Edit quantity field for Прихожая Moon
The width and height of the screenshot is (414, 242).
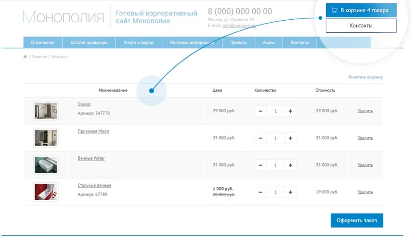tap(275, 138)
